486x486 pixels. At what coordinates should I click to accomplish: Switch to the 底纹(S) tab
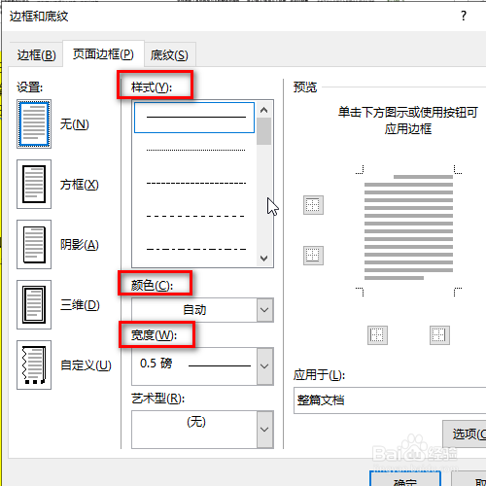pyautogui.click(x=169, y=54)
